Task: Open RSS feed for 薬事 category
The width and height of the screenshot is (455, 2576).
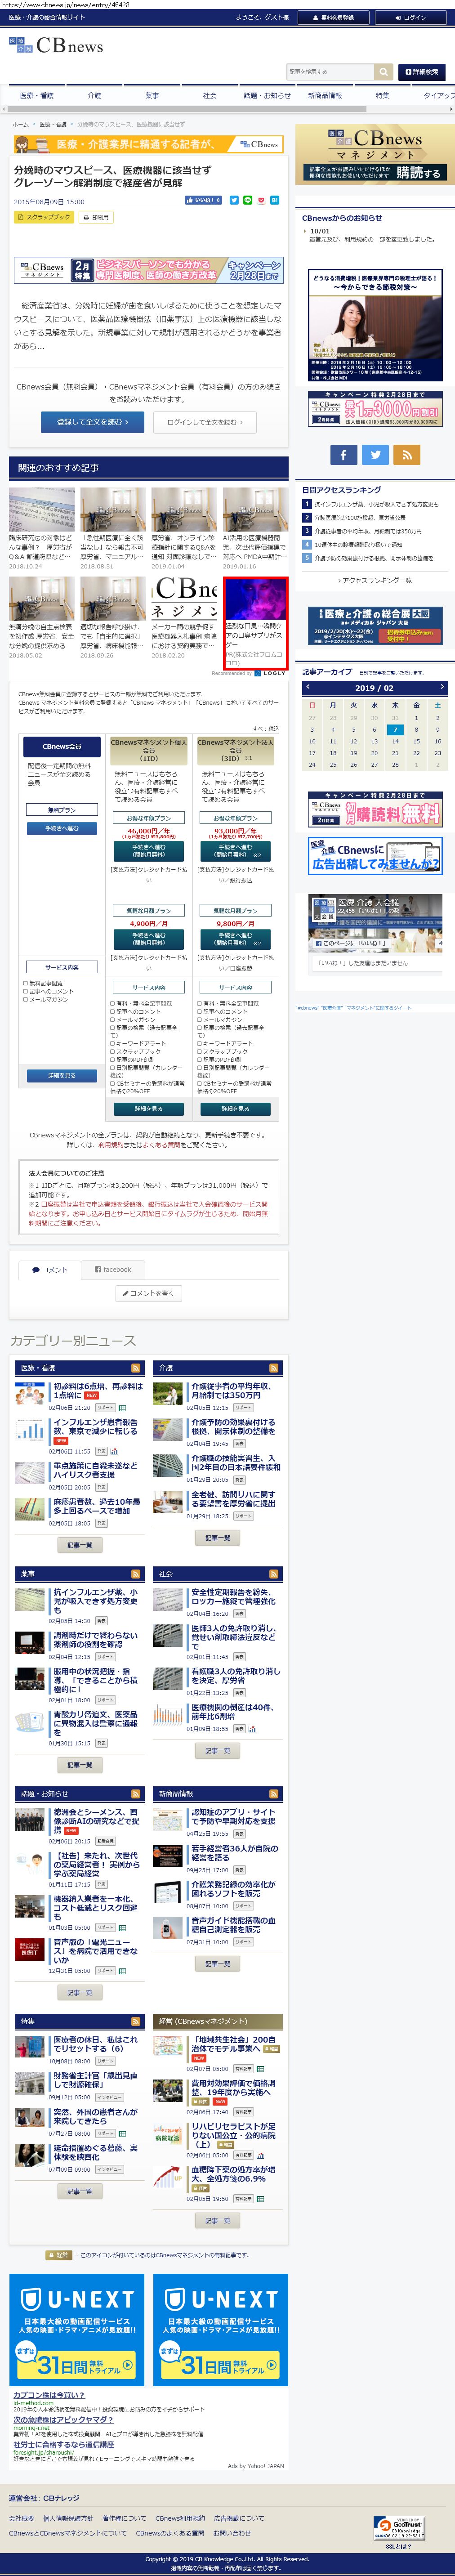Action: pyautogui.click(x=135, y=1574)
